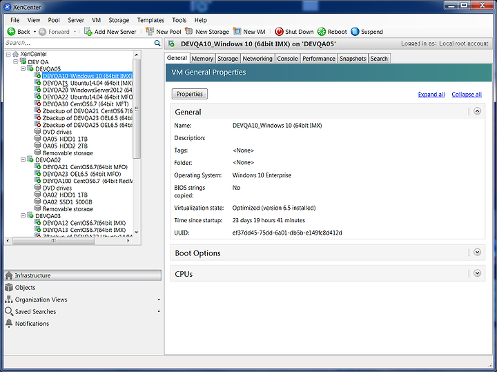
Task: Select Removable storage under DEVQA02
Action: click(x=68, y=209)
